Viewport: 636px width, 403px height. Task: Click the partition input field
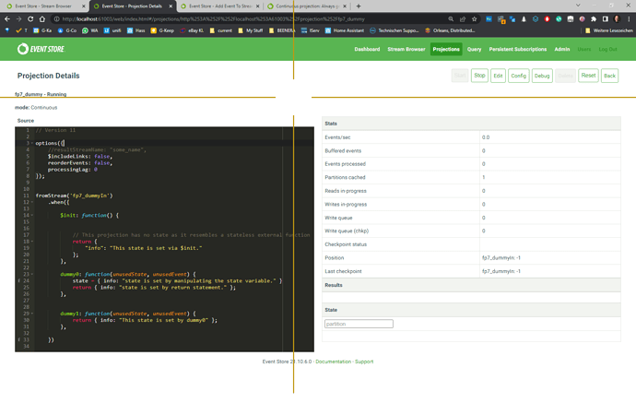359,324
